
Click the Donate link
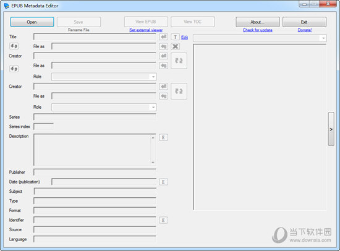[305, 30]
